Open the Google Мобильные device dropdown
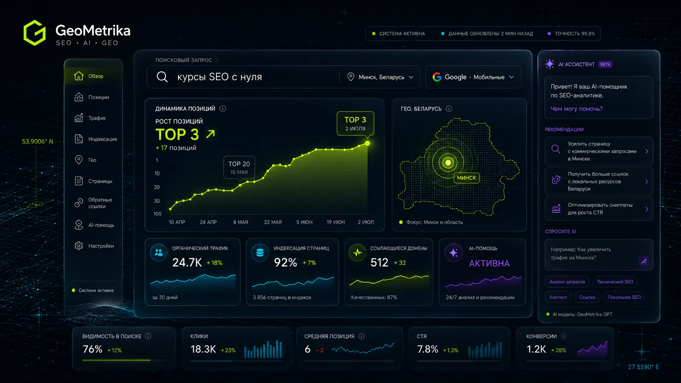Image resolution: width=681 pixels, height=383 pixels. (x=473, y=77)
